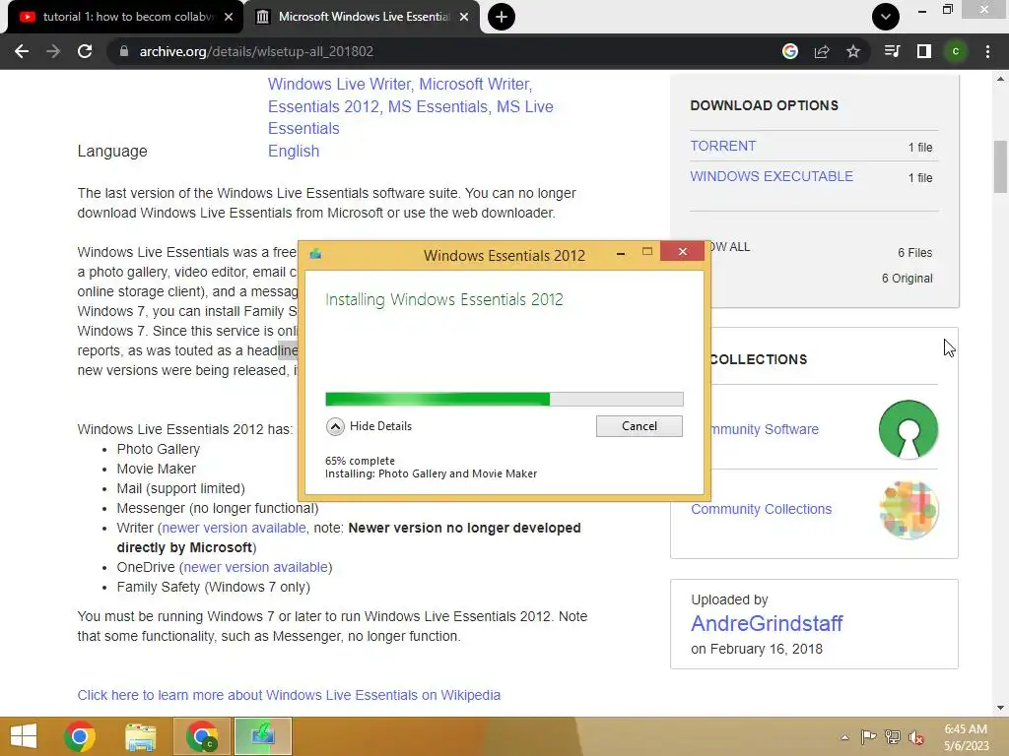Maximize the Windows Essentials 2012 installer
Viewport: 1009px width, 756px height.
coord(647,251)
